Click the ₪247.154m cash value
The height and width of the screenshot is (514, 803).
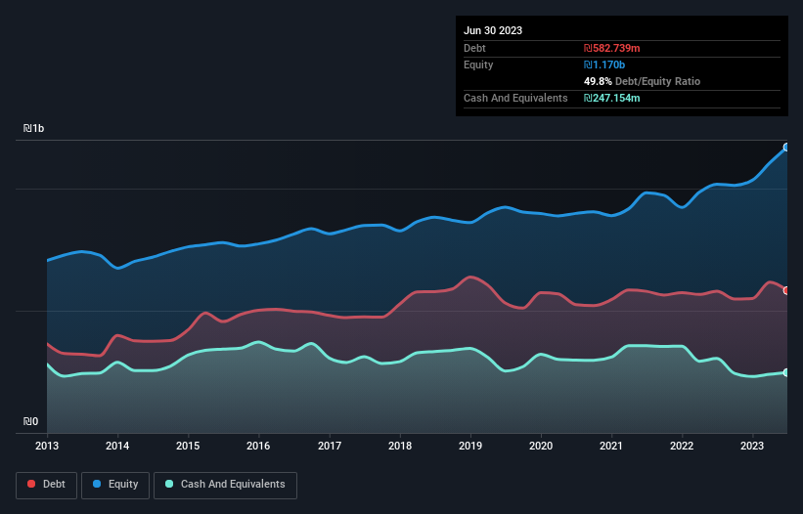pyautogui.click(x=612, y=98)
